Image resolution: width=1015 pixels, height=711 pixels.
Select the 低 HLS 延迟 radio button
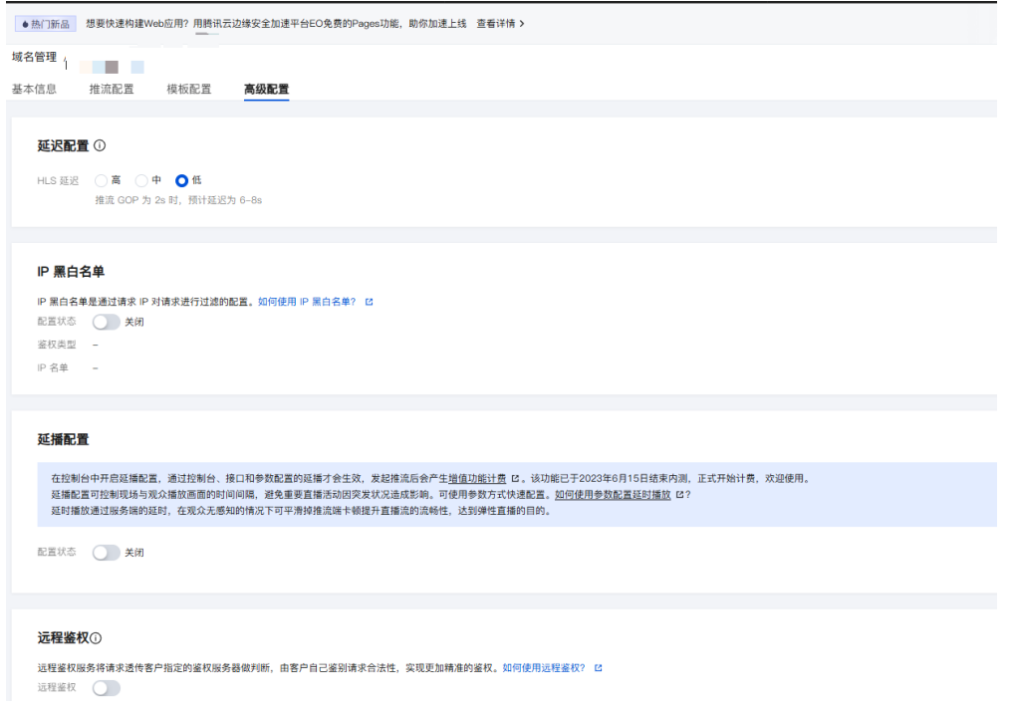click(181, 180)
